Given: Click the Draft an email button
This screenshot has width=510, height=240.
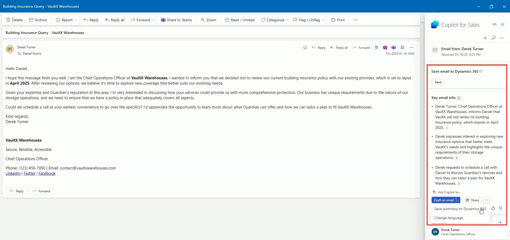Looking at the screenshot, I should (444, 200).
